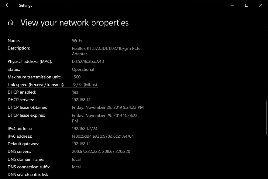Click the Operational status value
The width and height of the screenshot is (268, 179).
pyautogui.click(x=83, y=70)
